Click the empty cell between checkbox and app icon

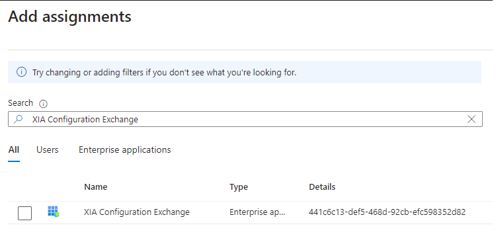tap(40, 212)
